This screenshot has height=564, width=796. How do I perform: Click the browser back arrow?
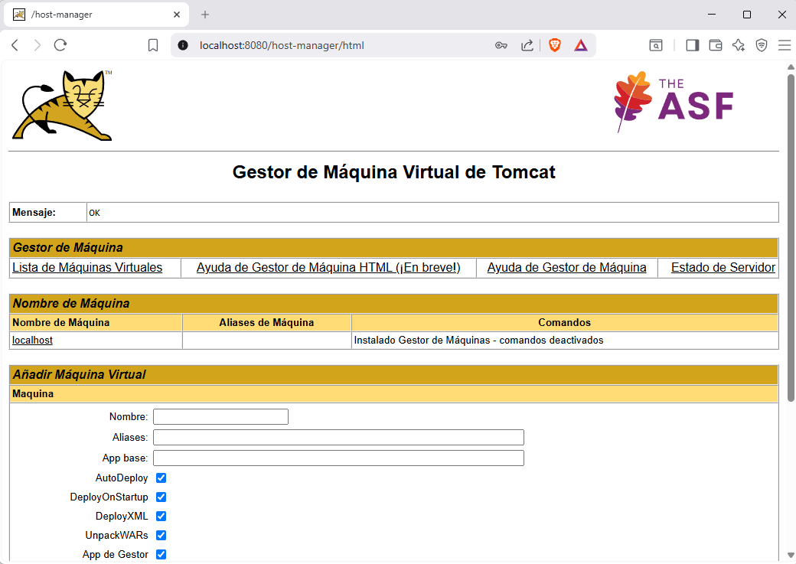pos(15,45)
